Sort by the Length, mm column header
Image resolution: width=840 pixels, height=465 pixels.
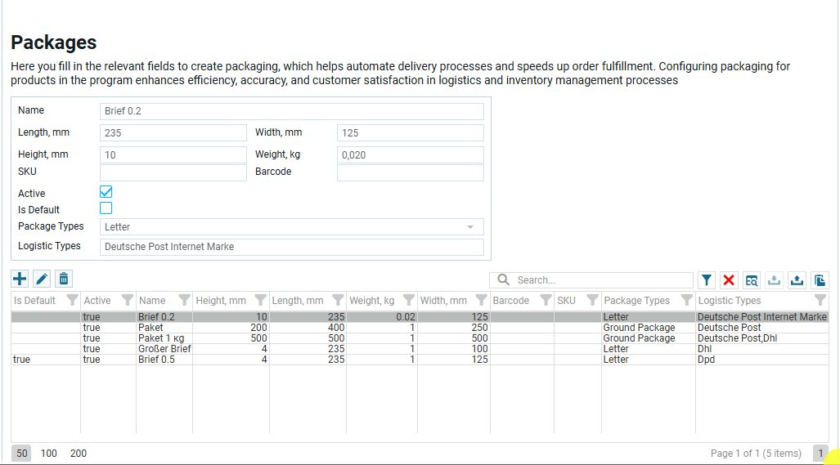(x=298, y=301)
